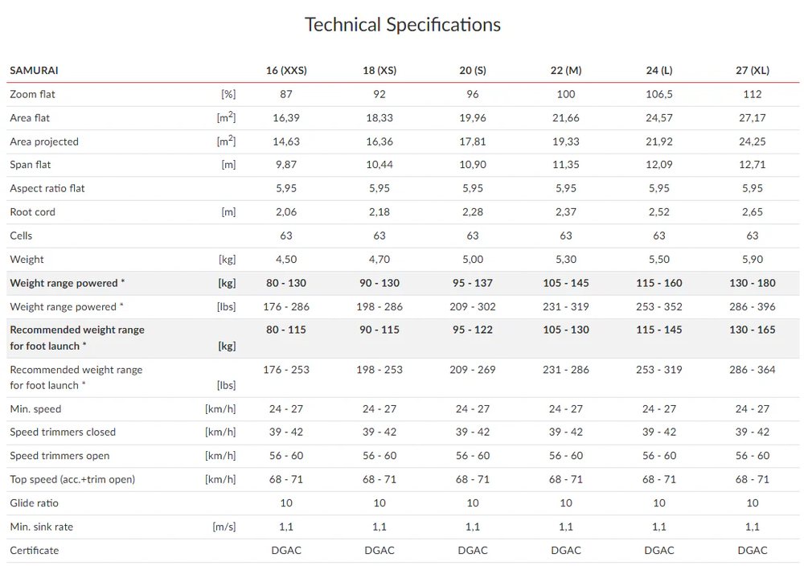Click the 16 (XXS) column header
804x574 pixels.
tap(286, 70)
